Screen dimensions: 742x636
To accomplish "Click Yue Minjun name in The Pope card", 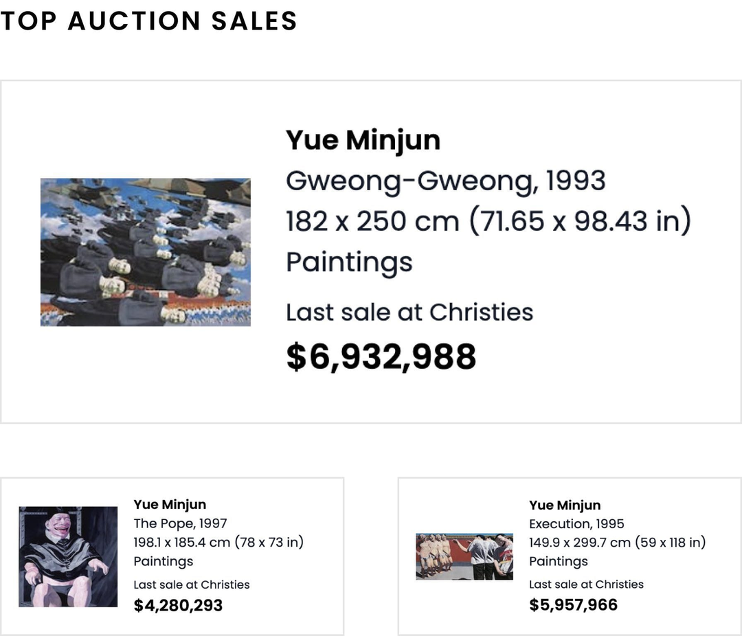I will click(170, 504).
